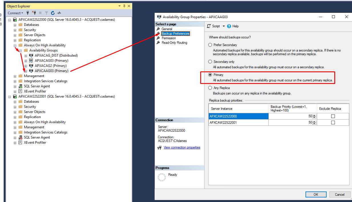This screenshot has width=352, height=202.
Task: Click the APXACAG_DIST availability group icon
Action: tap(31, 55)
